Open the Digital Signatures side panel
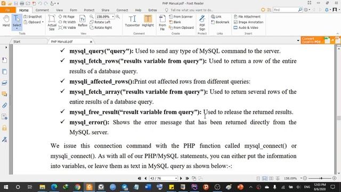The width and height of the screenshot is (341, 192). click(4, 139)
